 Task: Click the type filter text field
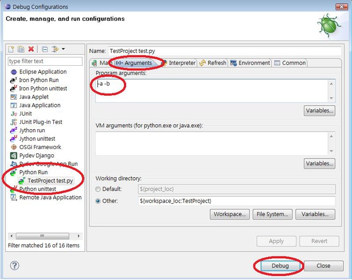tap(45, 61)
